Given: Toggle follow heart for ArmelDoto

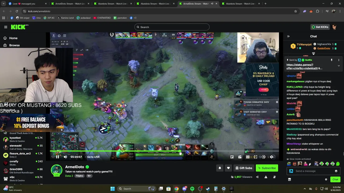Looking at the screenshot, I should (228, 168).
